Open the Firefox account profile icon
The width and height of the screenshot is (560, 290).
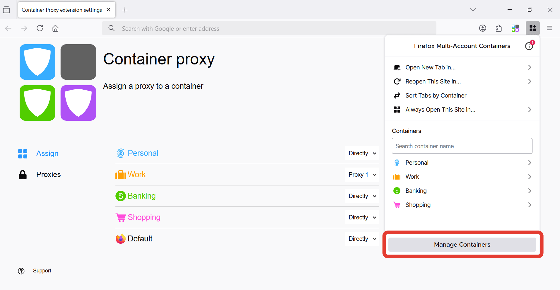pos(483,28)
